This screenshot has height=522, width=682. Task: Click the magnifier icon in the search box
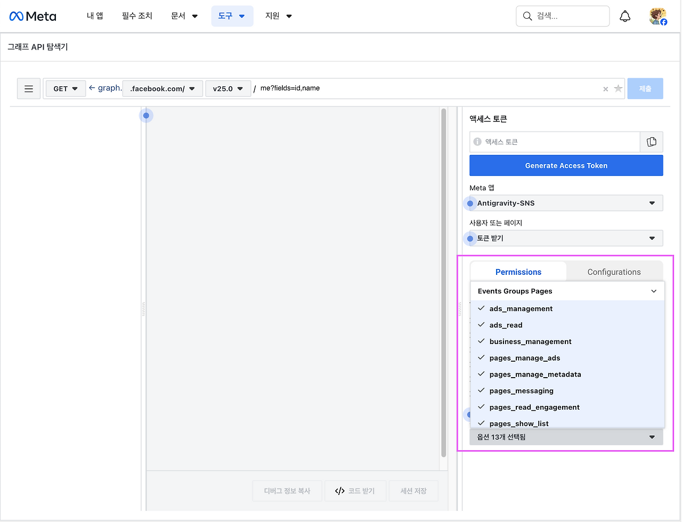coord(527,16)
